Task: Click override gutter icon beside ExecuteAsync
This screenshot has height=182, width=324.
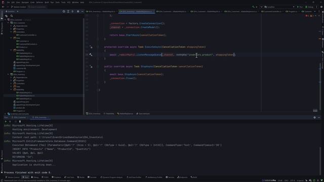Action: click(x=91, y=47)
